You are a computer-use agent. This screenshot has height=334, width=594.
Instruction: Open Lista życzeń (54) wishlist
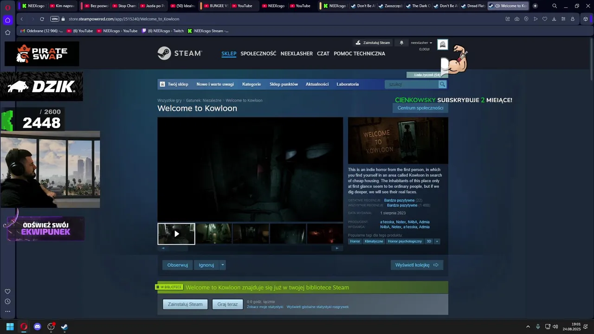[x=427, y=75]
